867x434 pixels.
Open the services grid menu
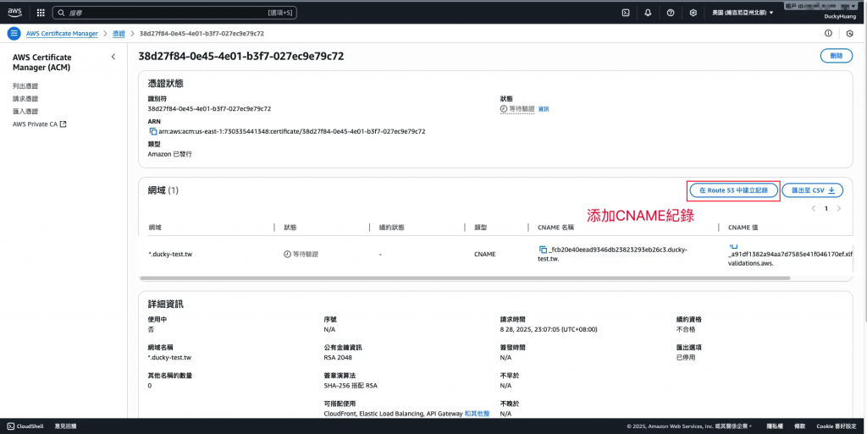point(41,12)
